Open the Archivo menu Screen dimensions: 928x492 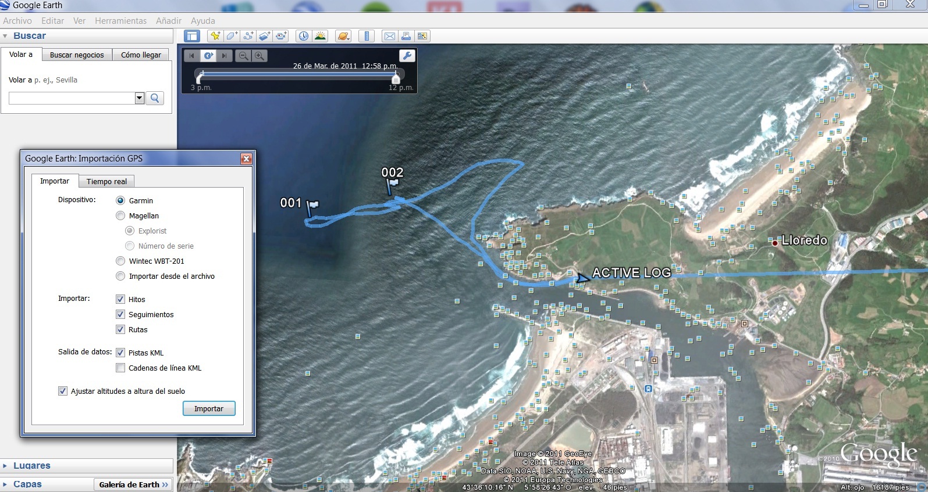(x=17, y=21)
